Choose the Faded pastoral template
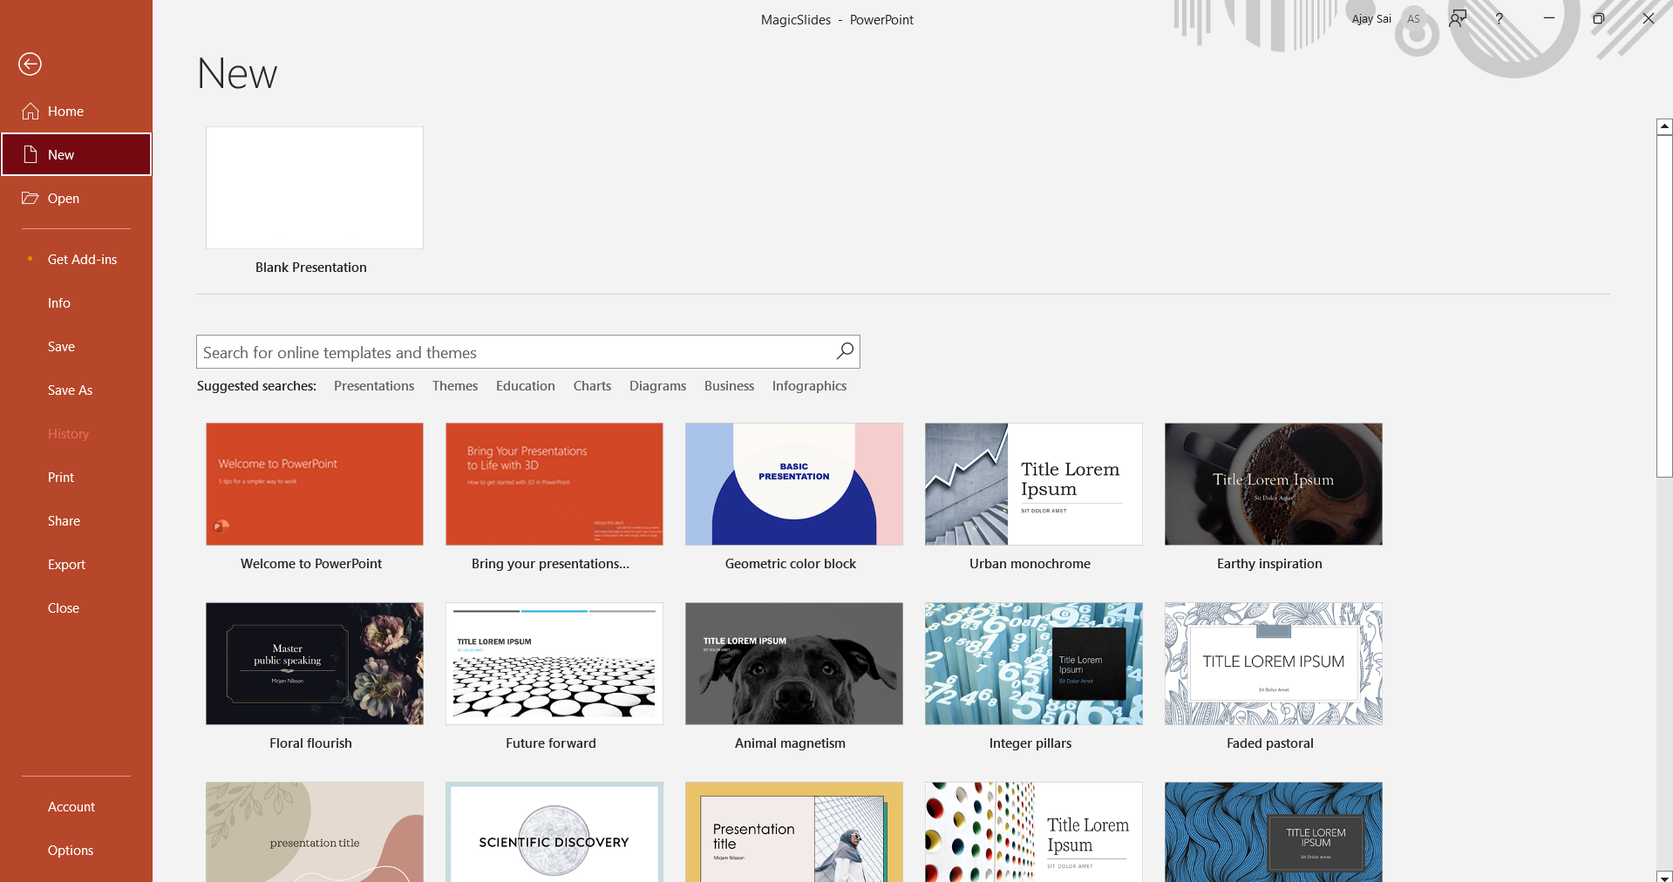Screen dimensions: 1673x882 [1274, 664]
